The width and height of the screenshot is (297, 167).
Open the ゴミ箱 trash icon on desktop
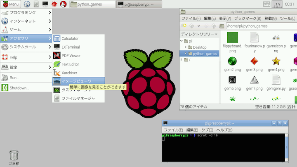pos(14,158)
